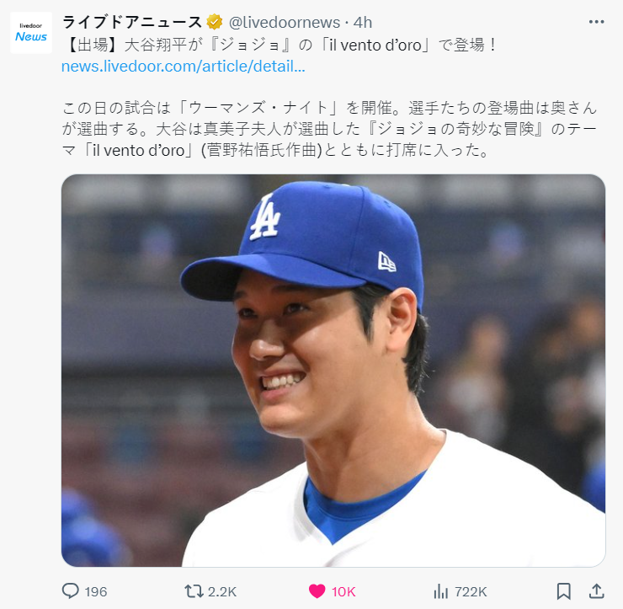Click the 4h timestamp
This screenshot has height=609, width=623.
click(x=363, y=23)
